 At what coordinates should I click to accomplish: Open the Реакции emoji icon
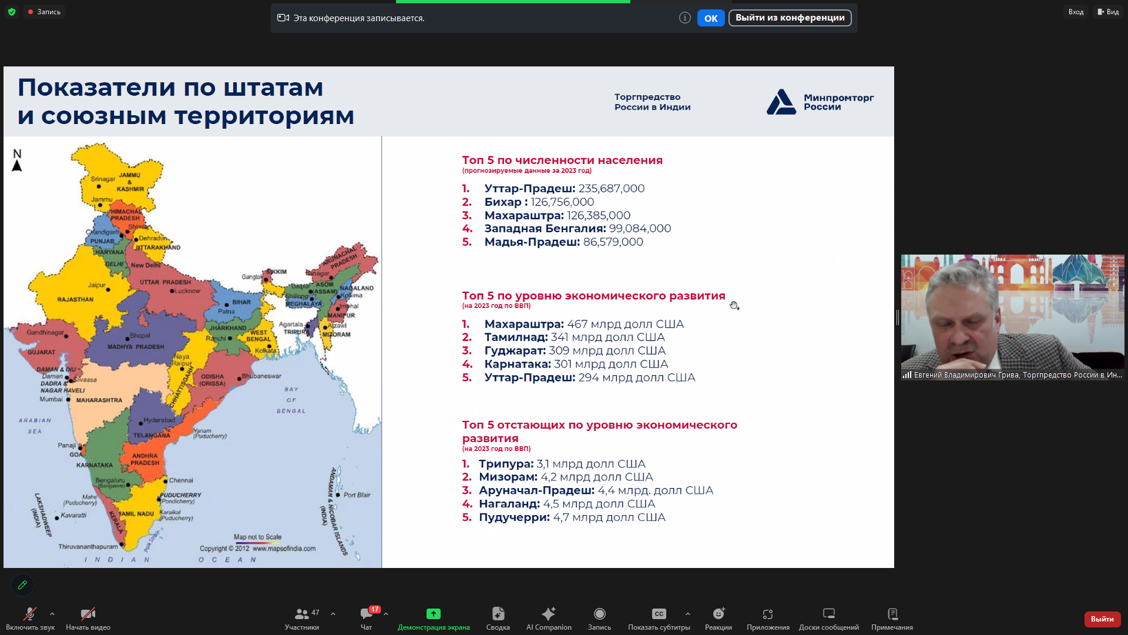(x=718, y=614)
